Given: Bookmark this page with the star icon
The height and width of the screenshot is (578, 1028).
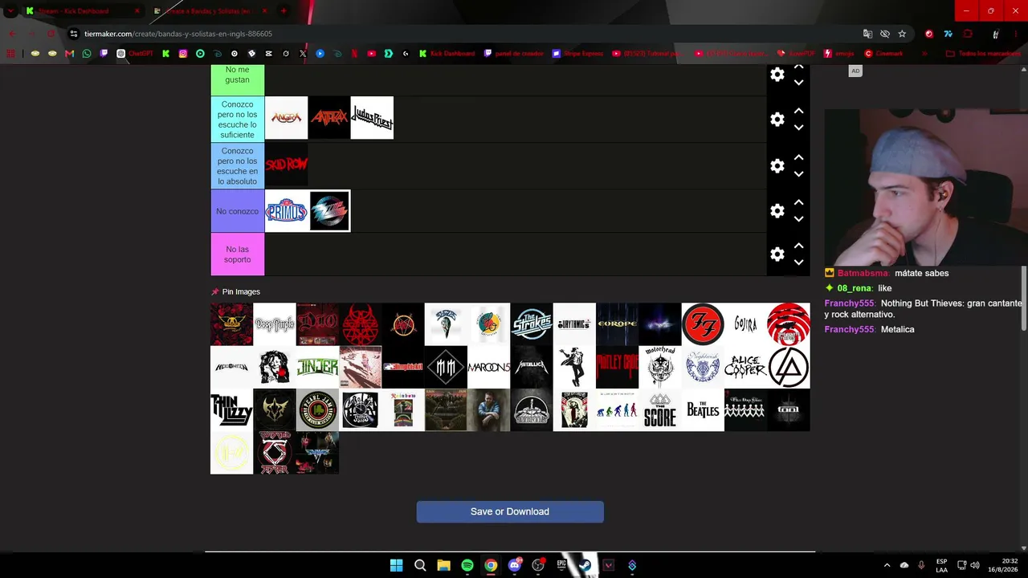Looking at the screenshot, I should 902,34.
